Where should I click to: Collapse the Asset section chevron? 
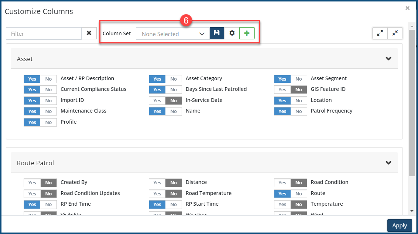click(x=388, y=58)
